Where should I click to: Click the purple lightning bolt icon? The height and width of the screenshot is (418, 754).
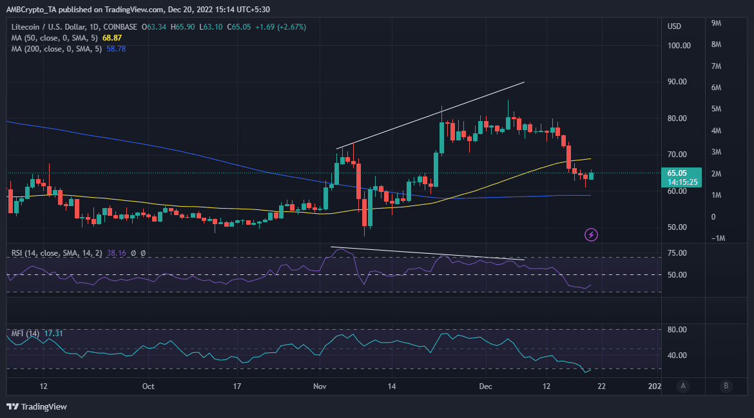591,234
